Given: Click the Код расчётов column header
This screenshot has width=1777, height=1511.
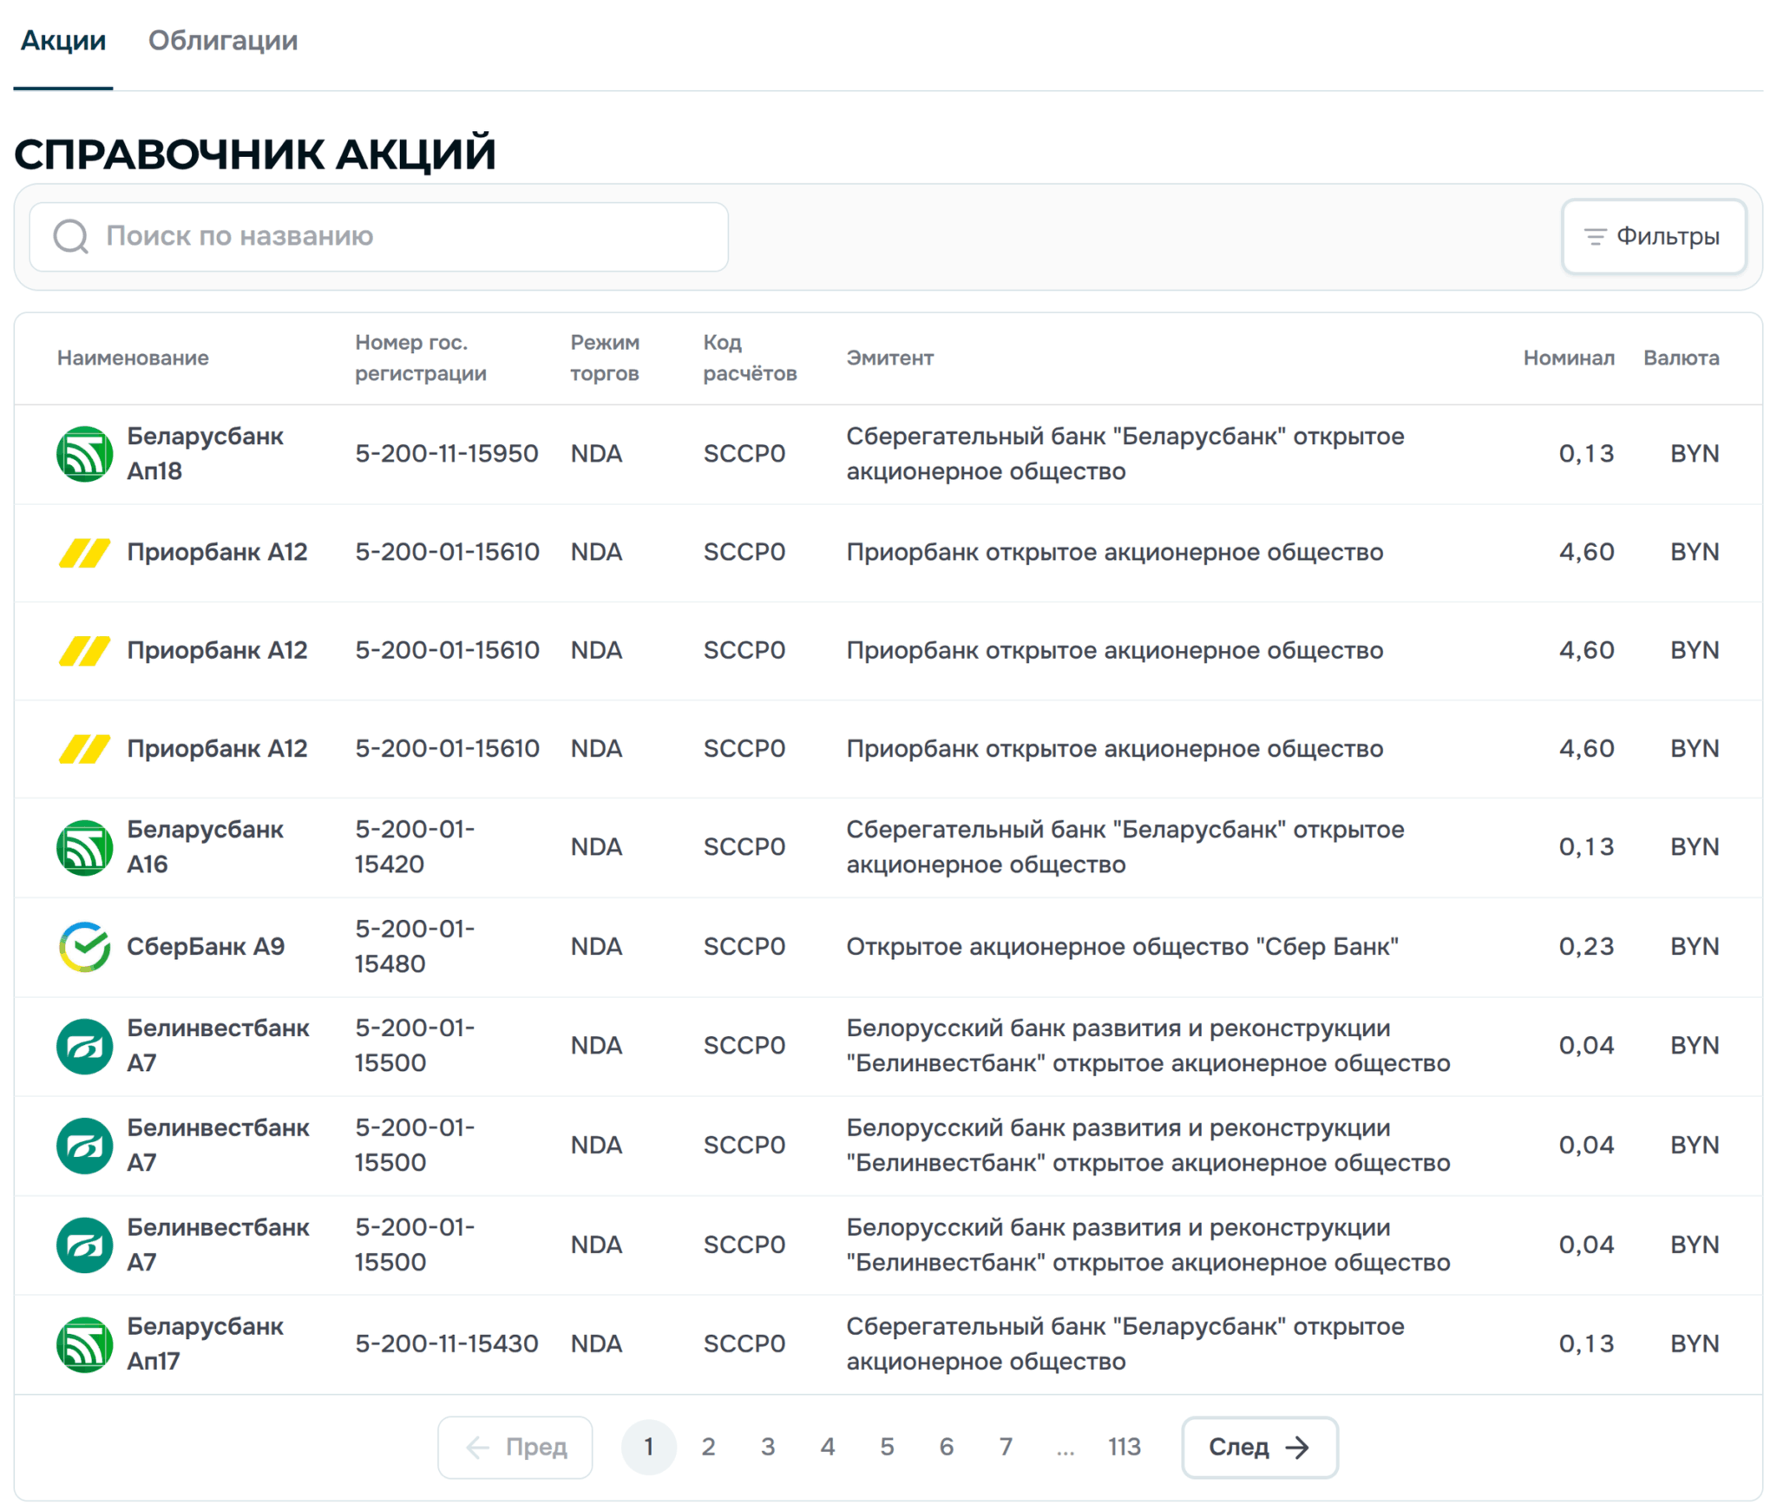Looking at the screenshot, I should click(x=749, y=358).
